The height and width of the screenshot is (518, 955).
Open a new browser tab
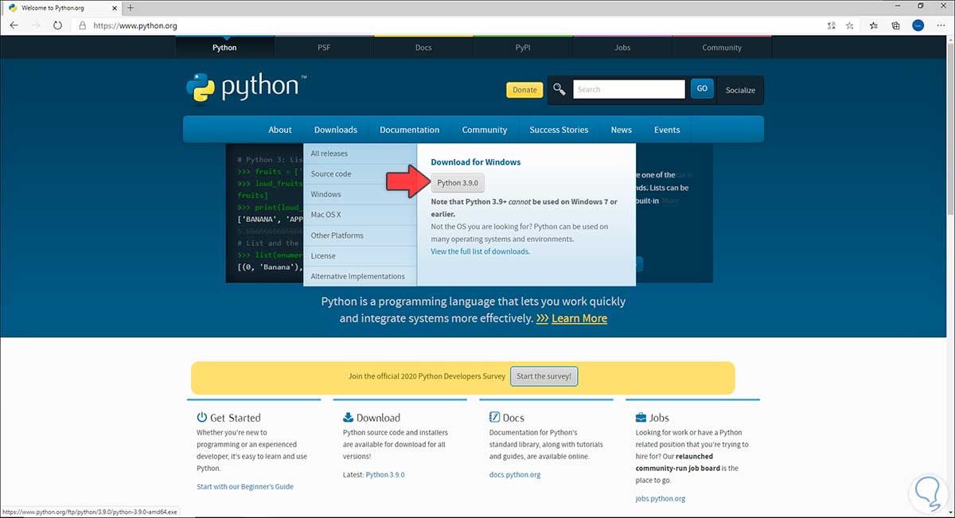pos(131,7)
